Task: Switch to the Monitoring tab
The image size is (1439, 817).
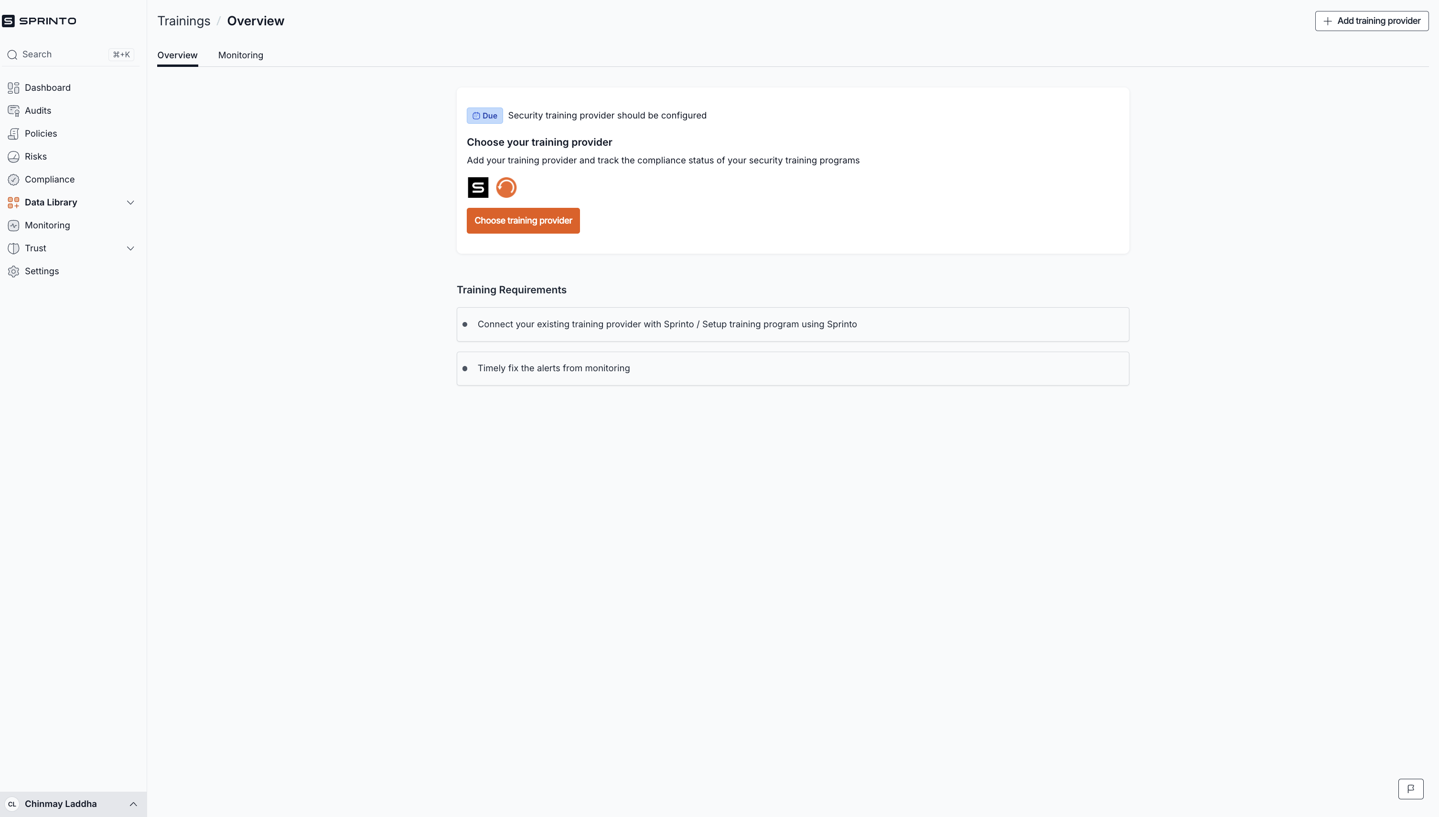Action: point(240,55)
